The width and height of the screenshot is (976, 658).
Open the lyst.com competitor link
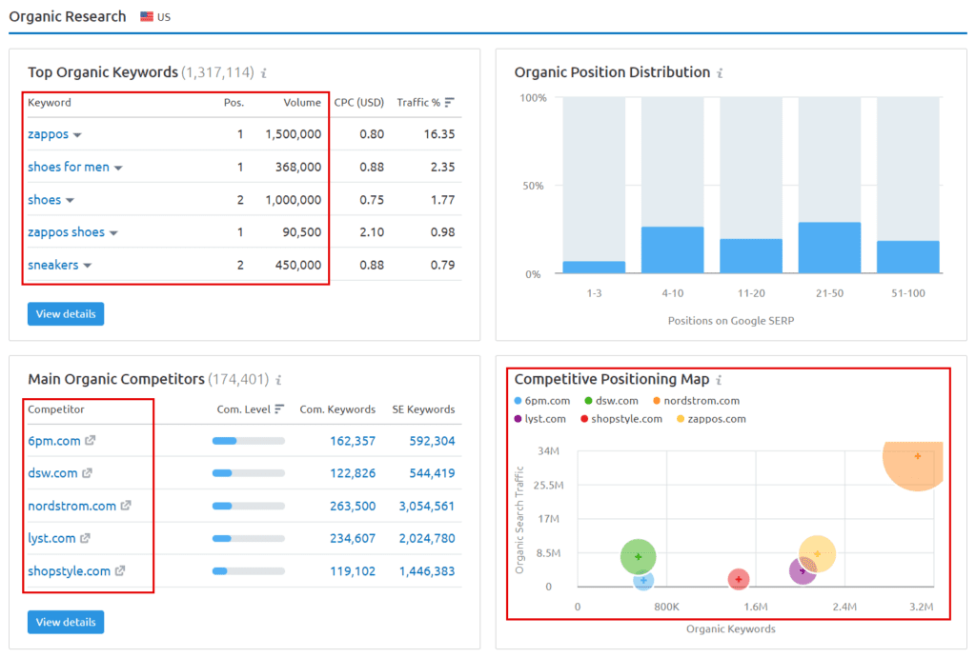pos(51,539)
